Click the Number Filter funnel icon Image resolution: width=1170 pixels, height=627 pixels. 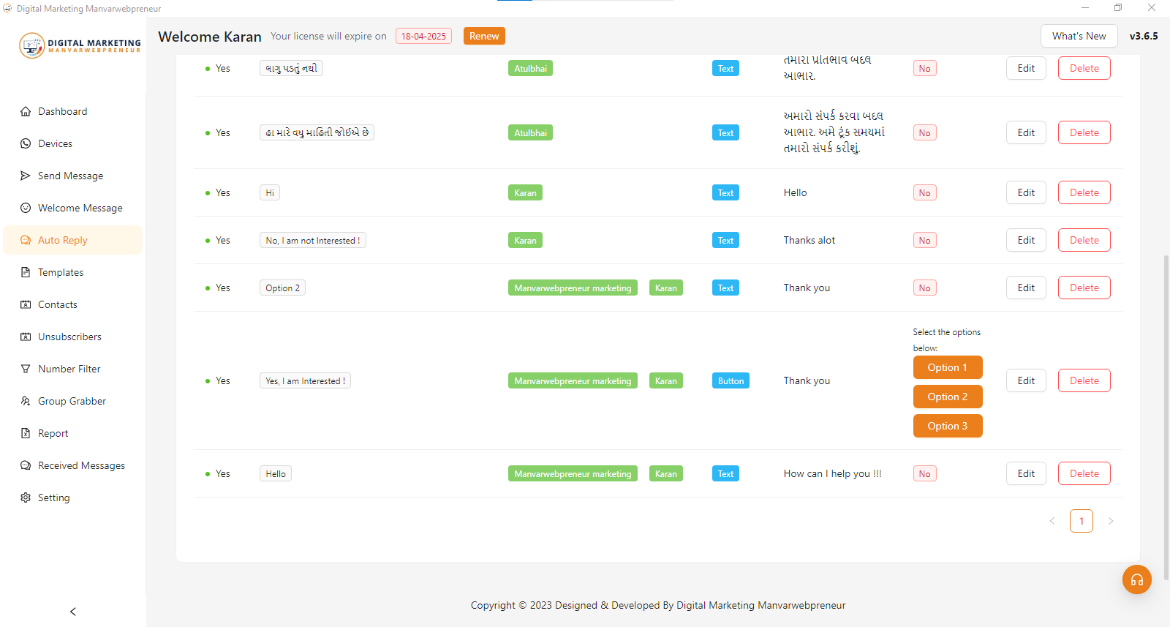pyautogui.click(x=26, y=369)
